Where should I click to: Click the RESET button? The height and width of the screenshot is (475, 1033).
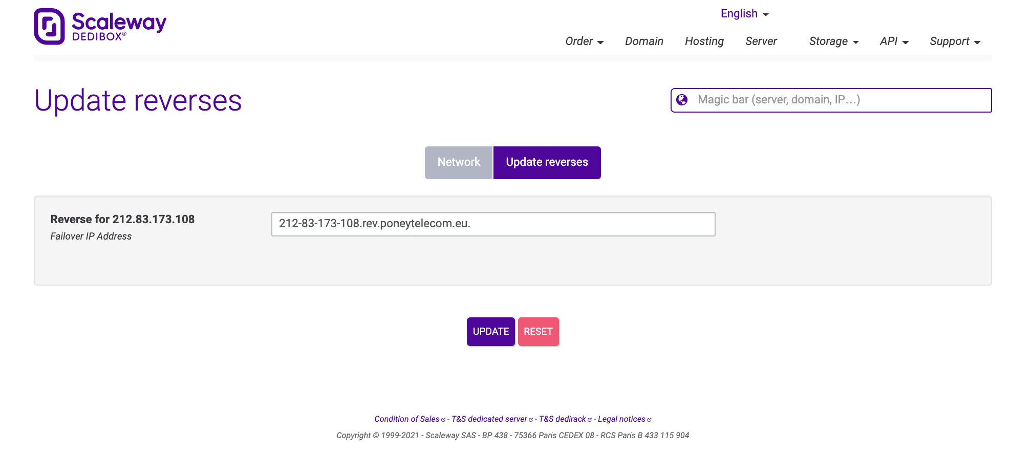(x=538, y=331)
